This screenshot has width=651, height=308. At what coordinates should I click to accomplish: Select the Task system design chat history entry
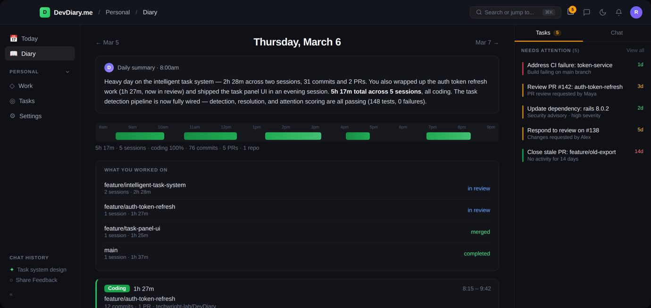click(42, 269)
